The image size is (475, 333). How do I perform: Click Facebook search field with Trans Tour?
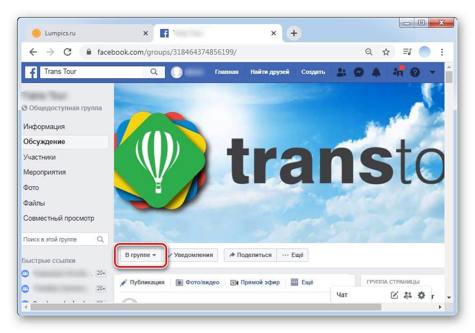93,72
